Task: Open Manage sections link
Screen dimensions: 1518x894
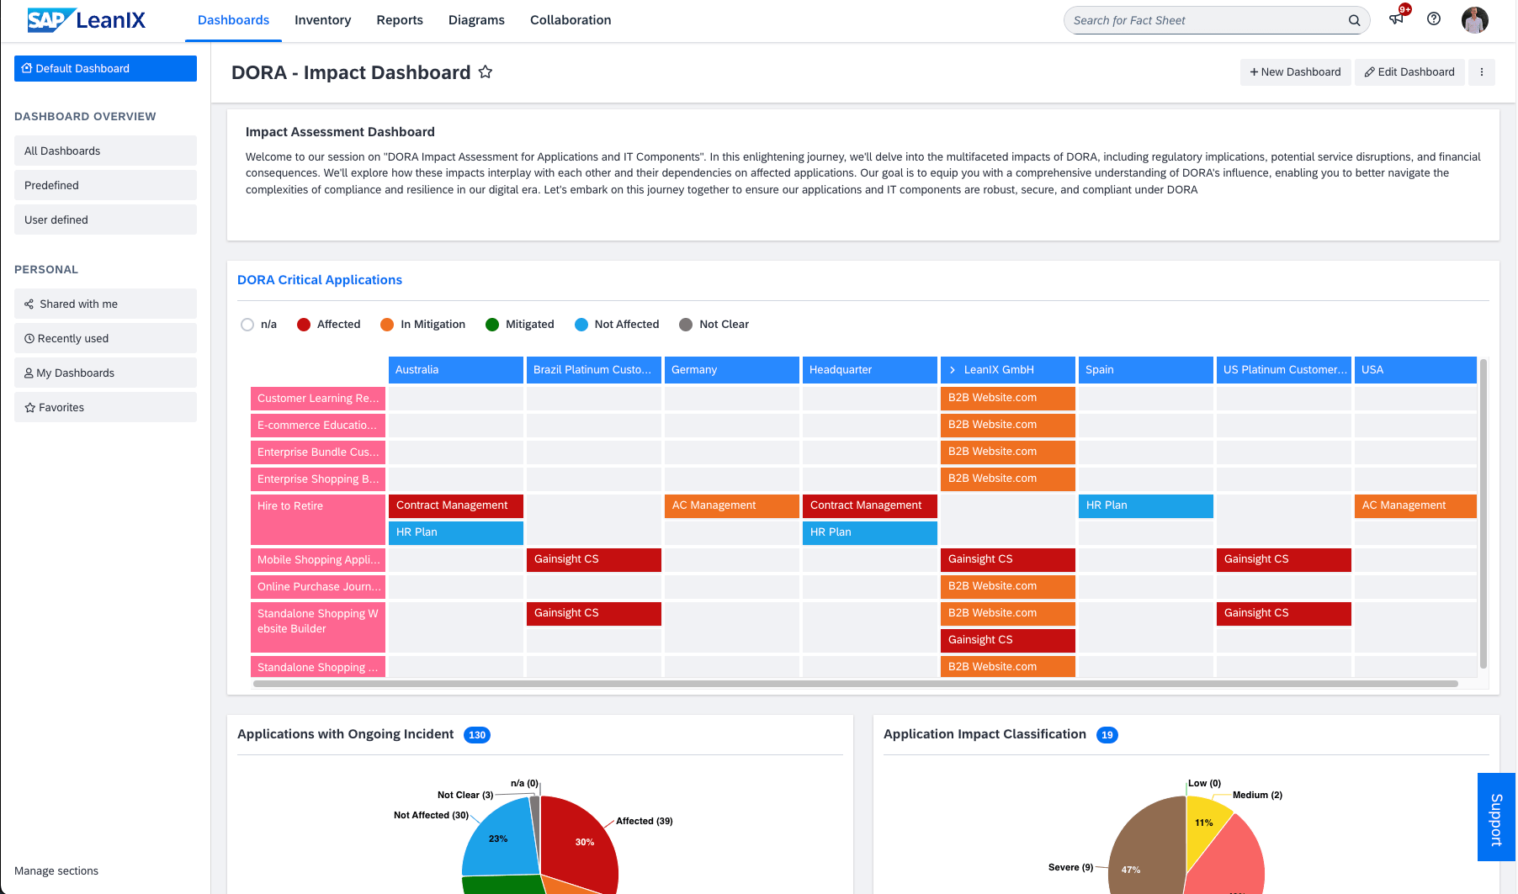Action: [56, 870]
